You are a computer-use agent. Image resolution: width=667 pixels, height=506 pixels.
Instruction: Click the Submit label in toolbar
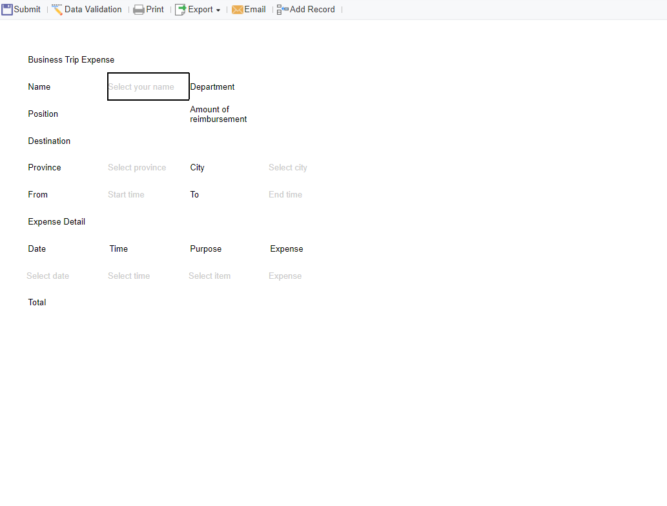pyautogui.click(x=27, y=9)
